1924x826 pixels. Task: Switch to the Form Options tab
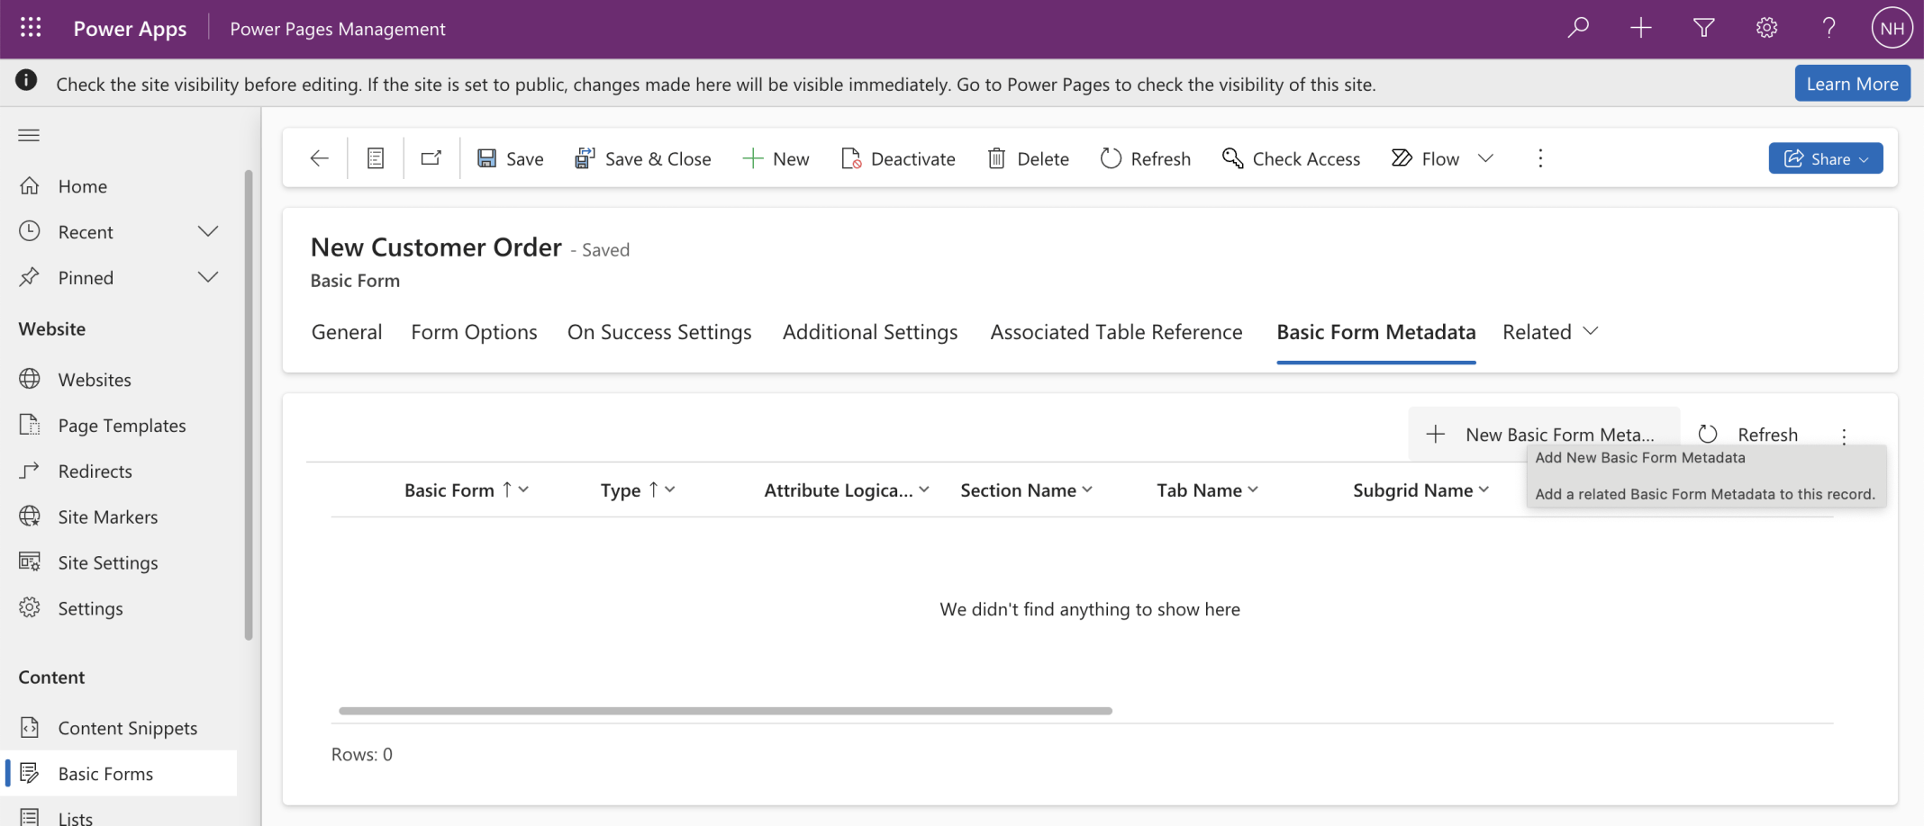tap(474, 332)
